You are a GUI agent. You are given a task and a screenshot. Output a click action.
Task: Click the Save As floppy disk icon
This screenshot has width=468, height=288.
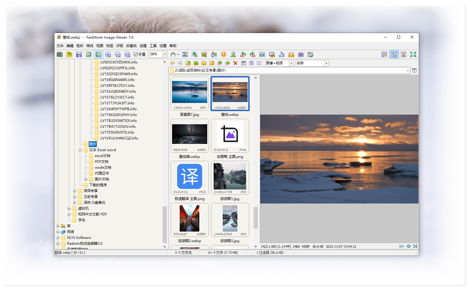click(x=79, y=54)
